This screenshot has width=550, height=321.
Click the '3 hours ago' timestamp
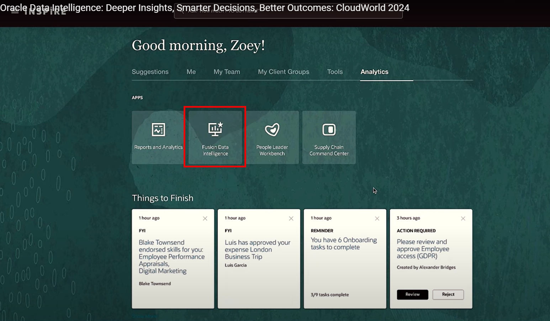(408, 218)
